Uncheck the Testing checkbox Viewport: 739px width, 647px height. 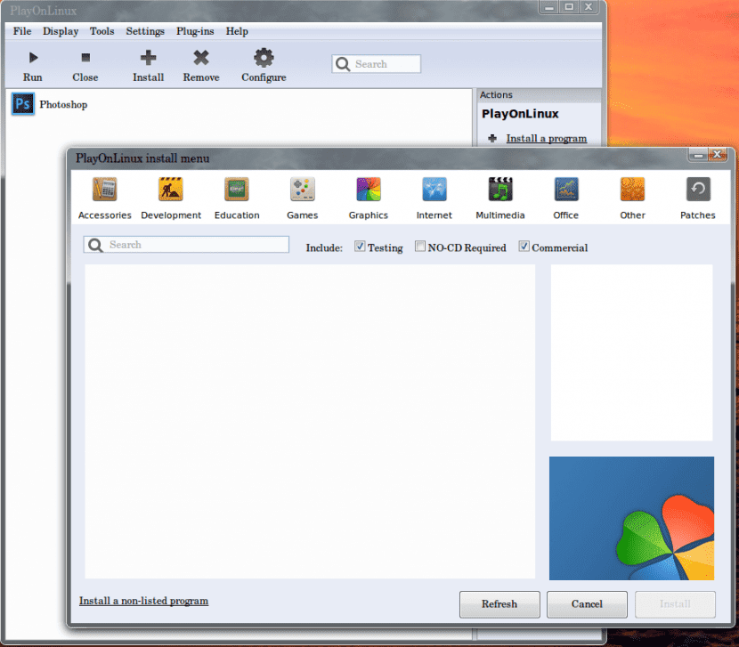point(360,247)
